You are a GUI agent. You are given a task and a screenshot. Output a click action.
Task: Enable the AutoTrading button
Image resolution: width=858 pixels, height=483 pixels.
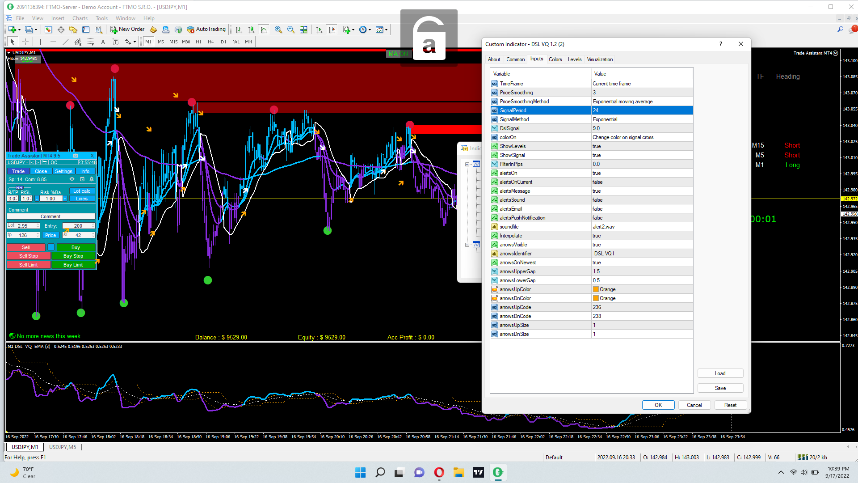206,30
